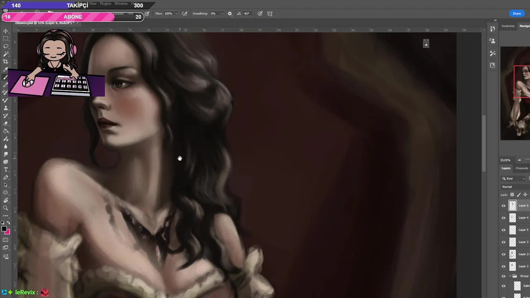Click the Share button
Image resolution: width=530 pixels, height=298 pixels.
click(517, 14)
